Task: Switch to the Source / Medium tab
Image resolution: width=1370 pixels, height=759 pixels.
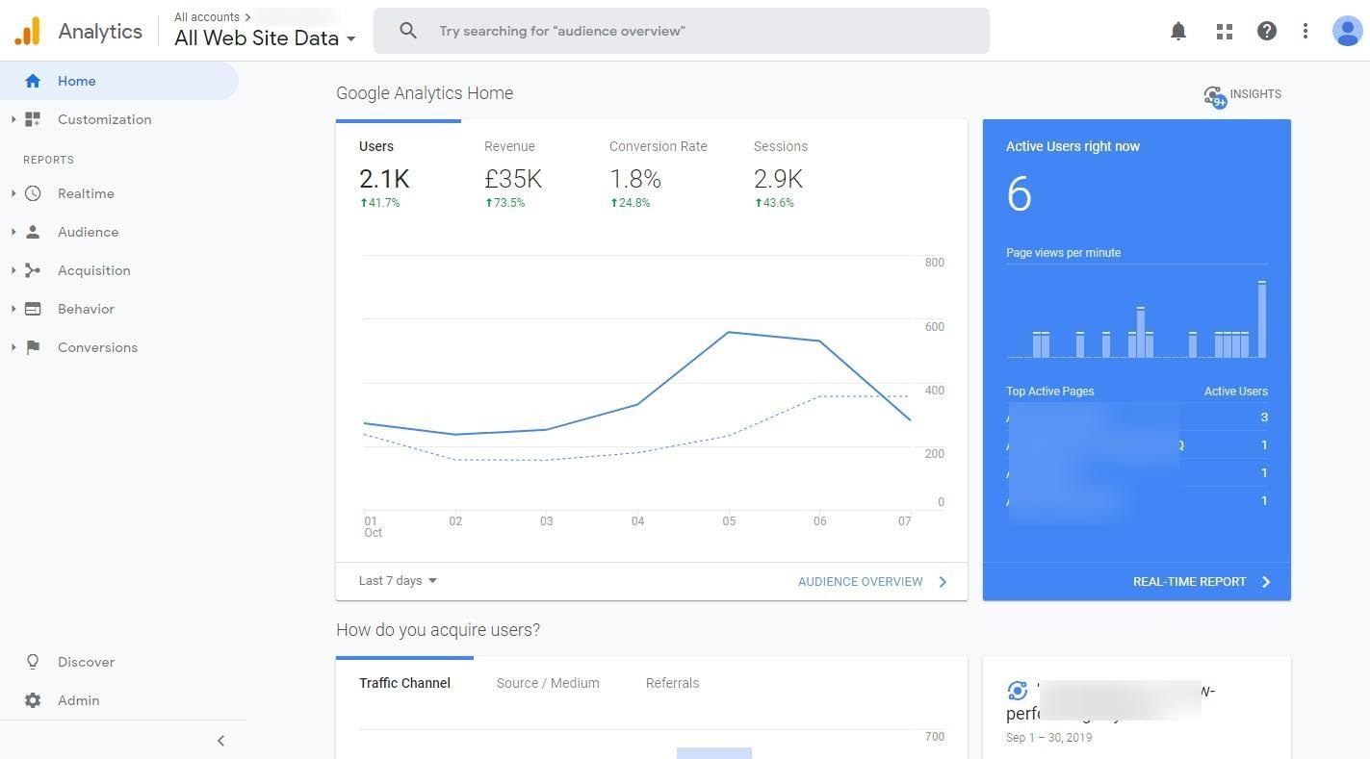Action: point(547,683)
